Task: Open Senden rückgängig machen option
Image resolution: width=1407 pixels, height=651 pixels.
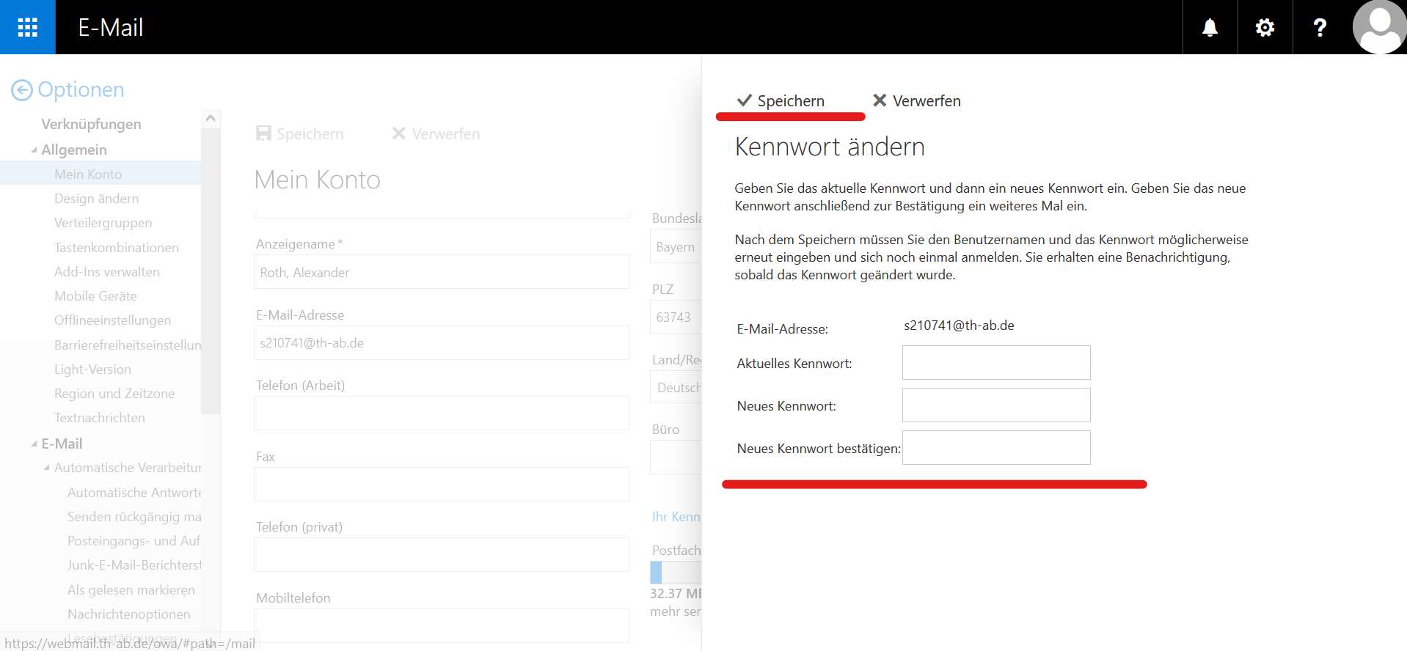Action: pyautogui.click(x=134, y=516)
